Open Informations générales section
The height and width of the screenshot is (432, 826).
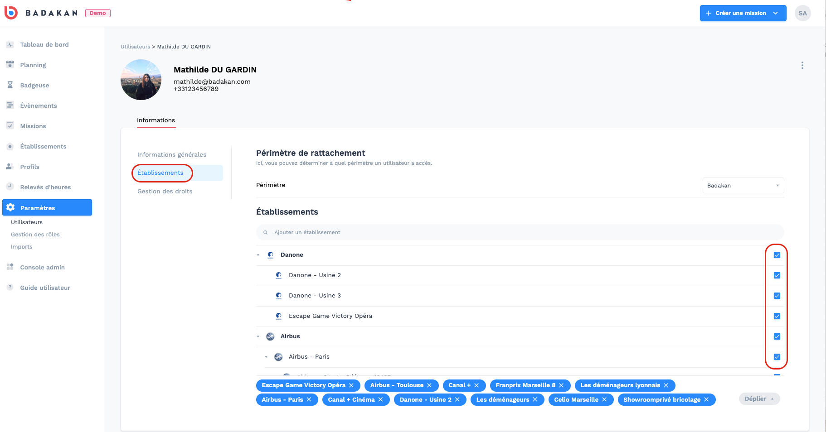click(172, 154)
